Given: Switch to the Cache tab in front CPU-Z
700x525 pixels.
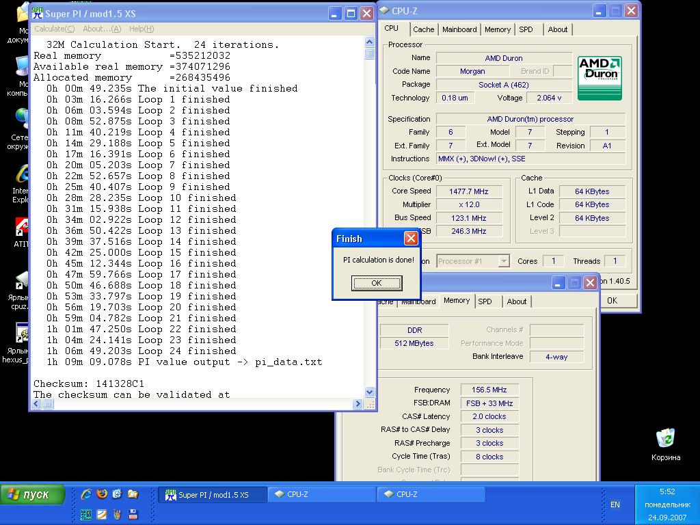Looking at the screenshot, I should (x=423, y=29).
